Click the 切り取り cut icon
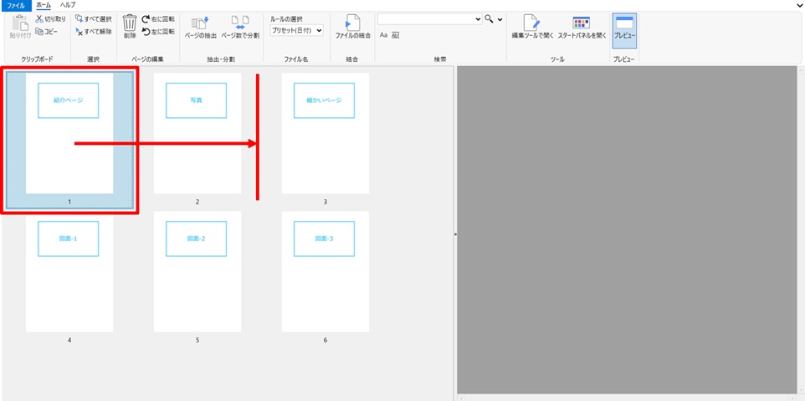The image size is (805, 401). click(50, 18)
